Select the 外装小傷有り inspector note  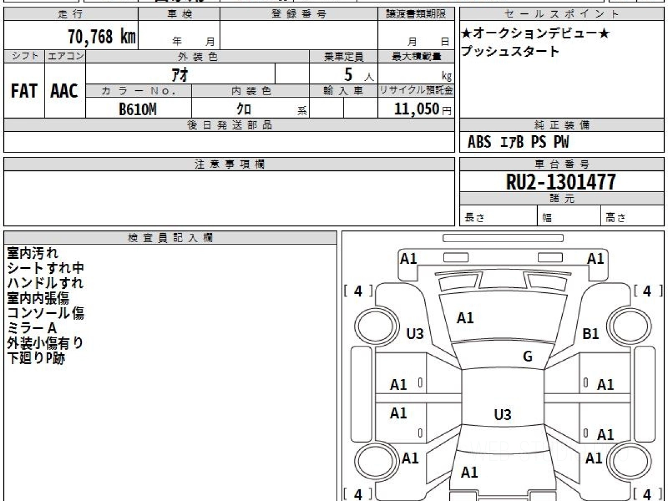point(45,343)
